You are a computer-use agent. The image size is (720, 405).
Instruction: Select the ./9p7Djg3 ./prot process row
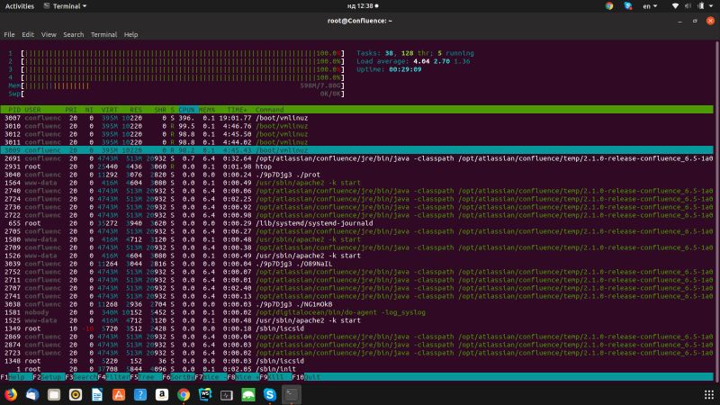point(356,175)
